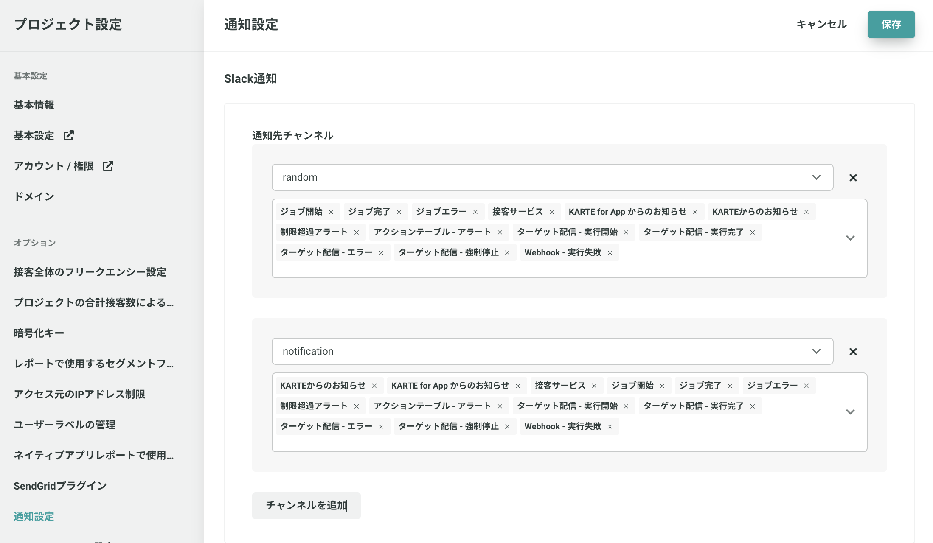Click キャンセル to discard changes

tap(821, 25)
